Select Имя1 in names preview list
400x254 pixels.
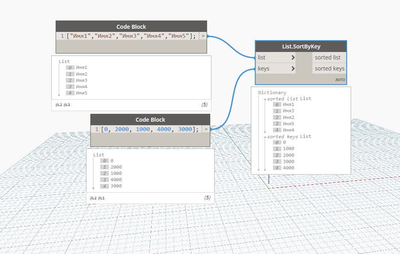coord(81,67)
